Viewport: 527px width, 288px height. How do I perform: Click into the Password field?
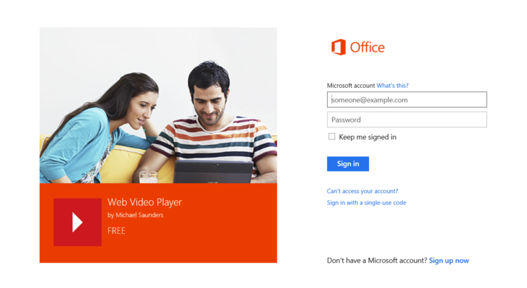coord(406,120)
